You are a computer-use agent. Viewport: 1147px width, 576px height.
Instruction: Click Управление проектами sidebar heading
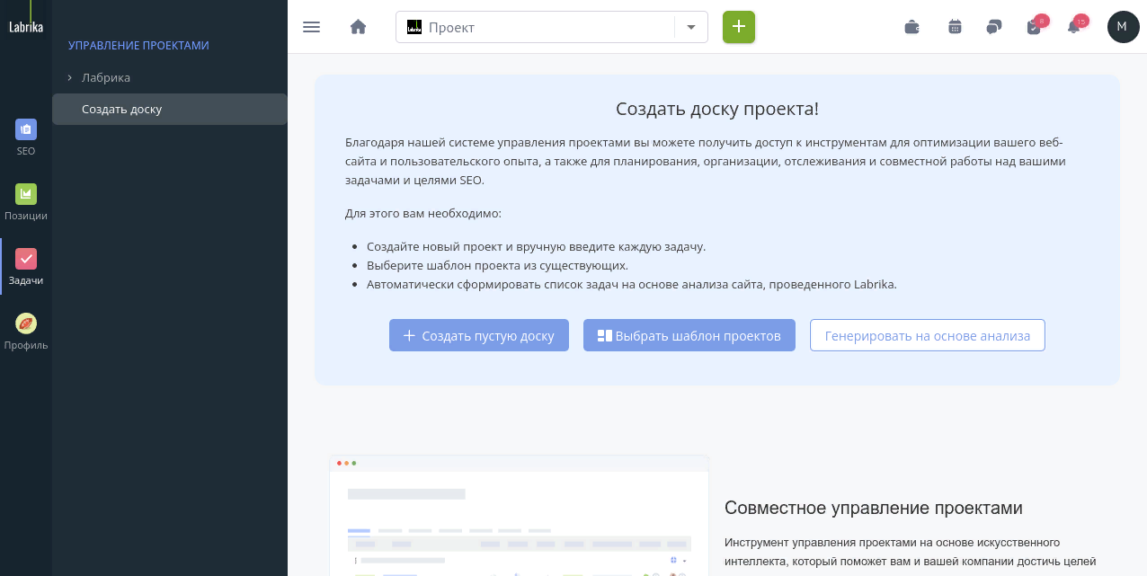pyautogui.click(x=138, y=45)
